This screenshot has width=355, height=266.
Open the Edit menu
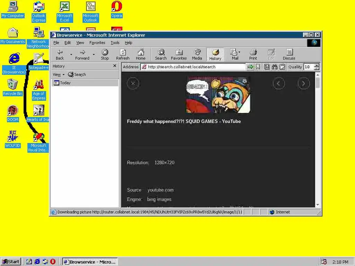pyautogui.click(x=68, y=43)
